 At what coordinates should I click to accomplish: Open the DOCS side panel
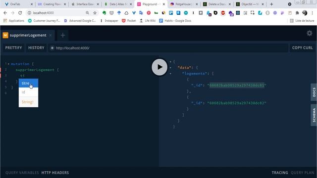(314, 92)
